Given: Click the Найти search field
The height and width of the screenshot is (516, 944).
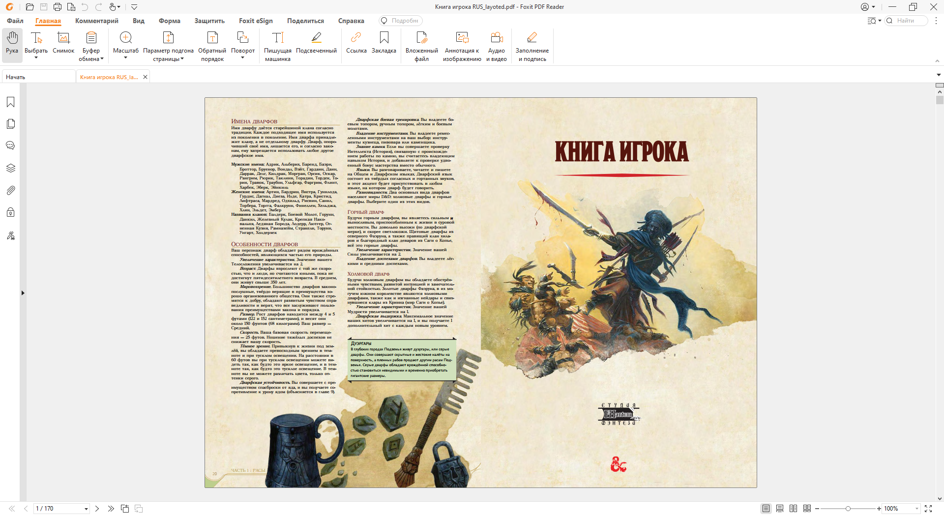Looking at the screenshot, I should (906, 21).
